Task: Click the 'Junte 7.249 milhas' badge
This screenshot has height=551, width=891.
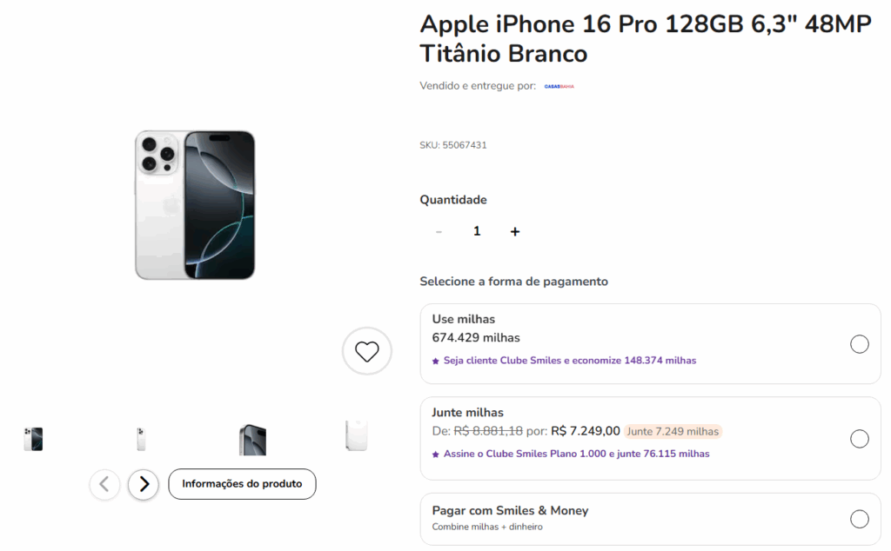Action: 673,431
